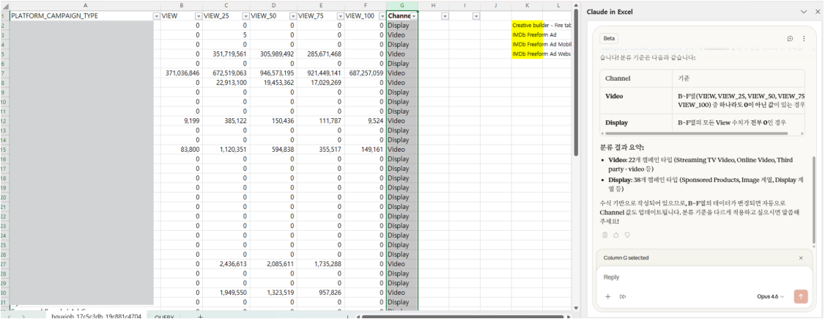The height and width of the screenshot is (319, 825).
Task: Select cell with value 371,036,846
Action: coord(182,73)
